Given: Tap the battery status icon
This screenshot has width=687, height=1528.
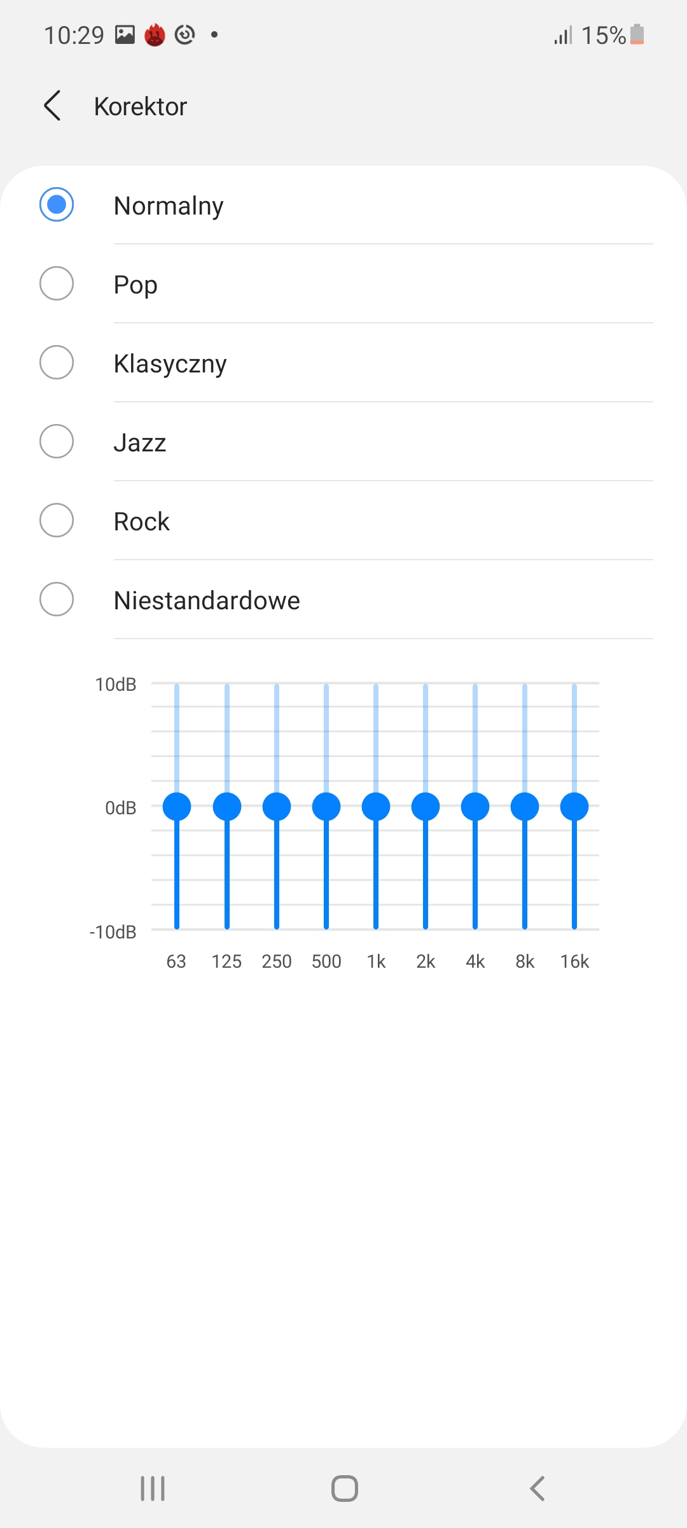Looking at the screenshot, I should tap(637, 35).
